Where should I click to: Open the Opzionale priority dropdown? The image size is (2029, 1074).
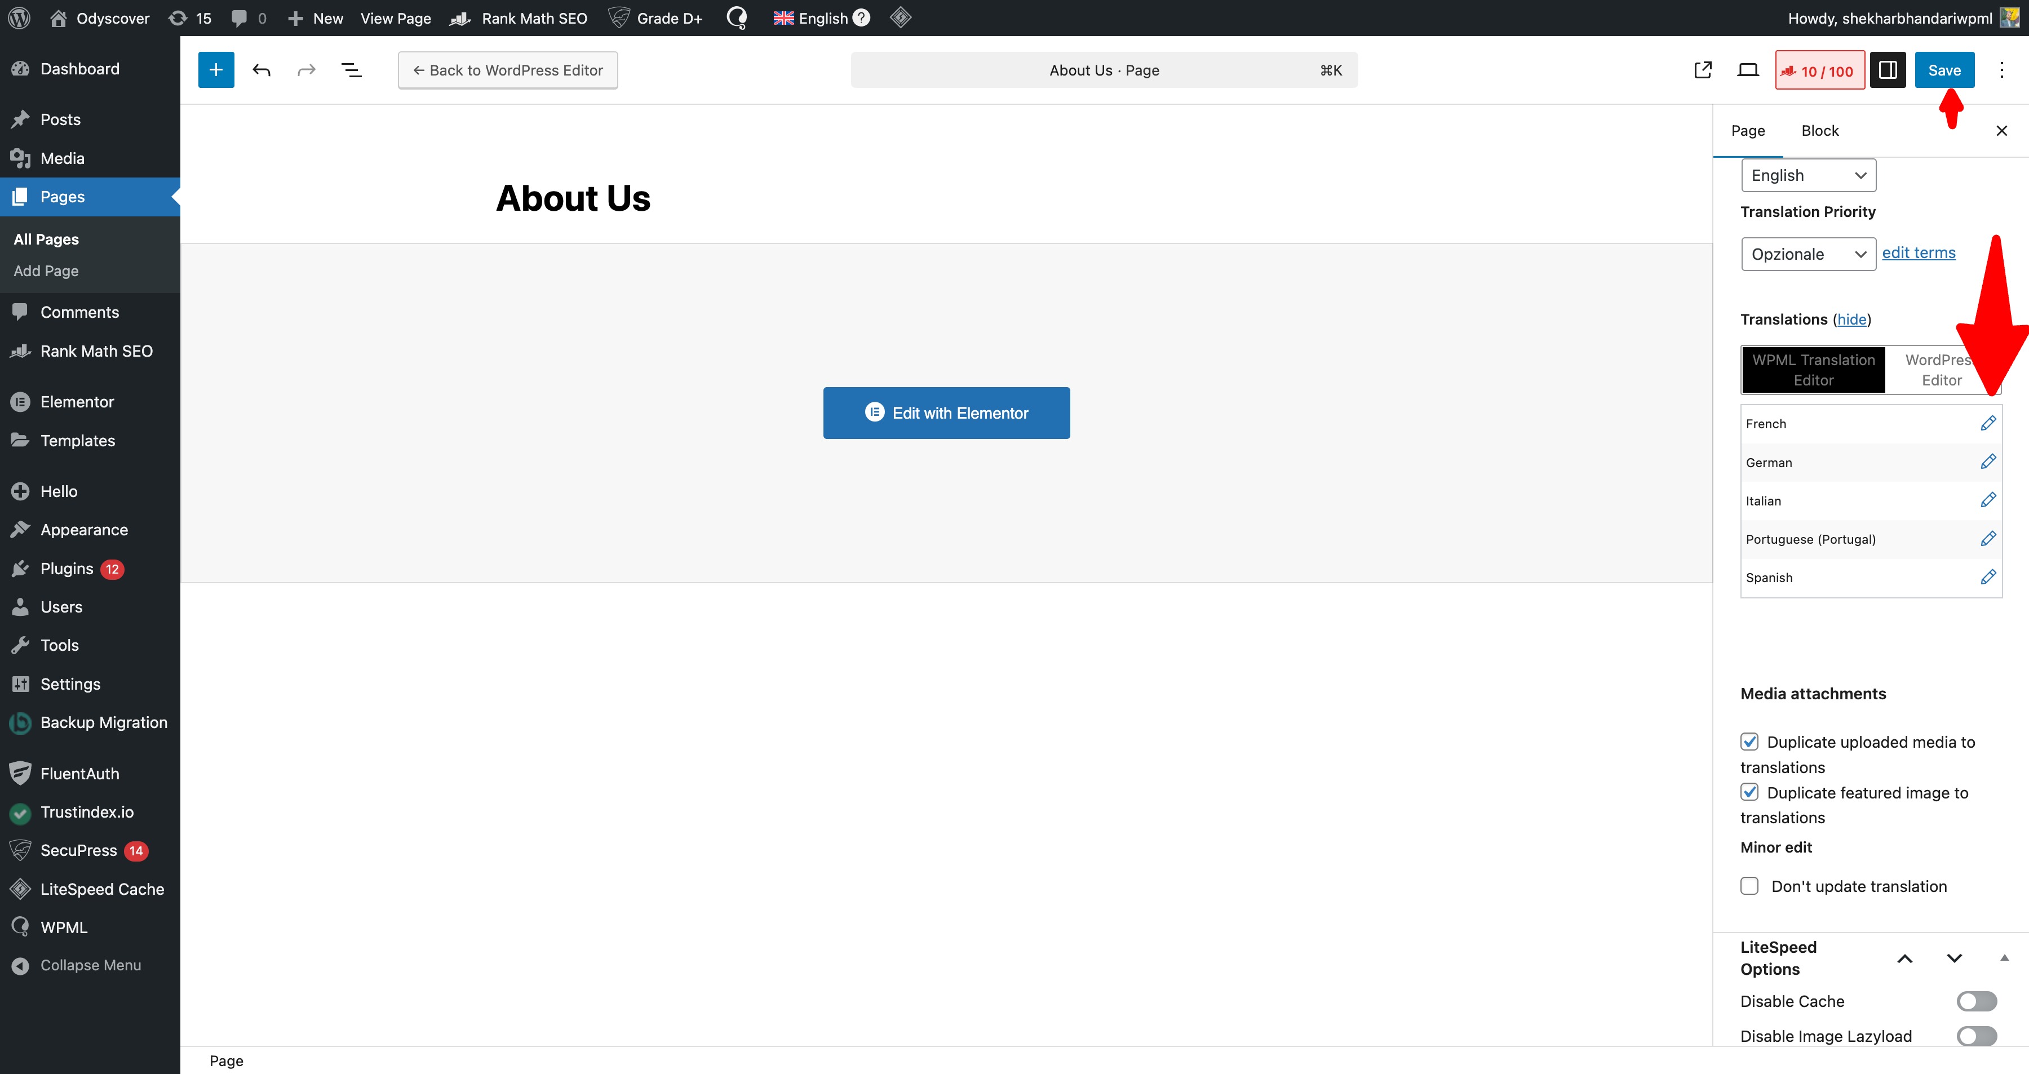click(x=1809, y=254)
